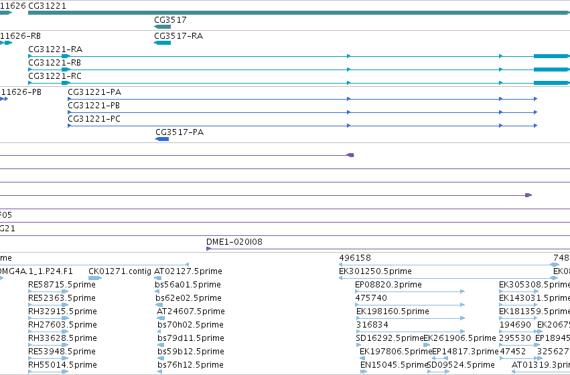Click the 496158 feature label
This screenshot has height=375, width=570.
click(x=355, y=258)
